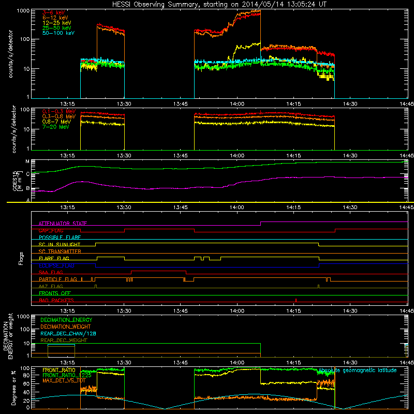Viewport: 414px width, 414px height.
Task: Pick the 12-25 keV legend label
Action: click(x=56, y=23)
